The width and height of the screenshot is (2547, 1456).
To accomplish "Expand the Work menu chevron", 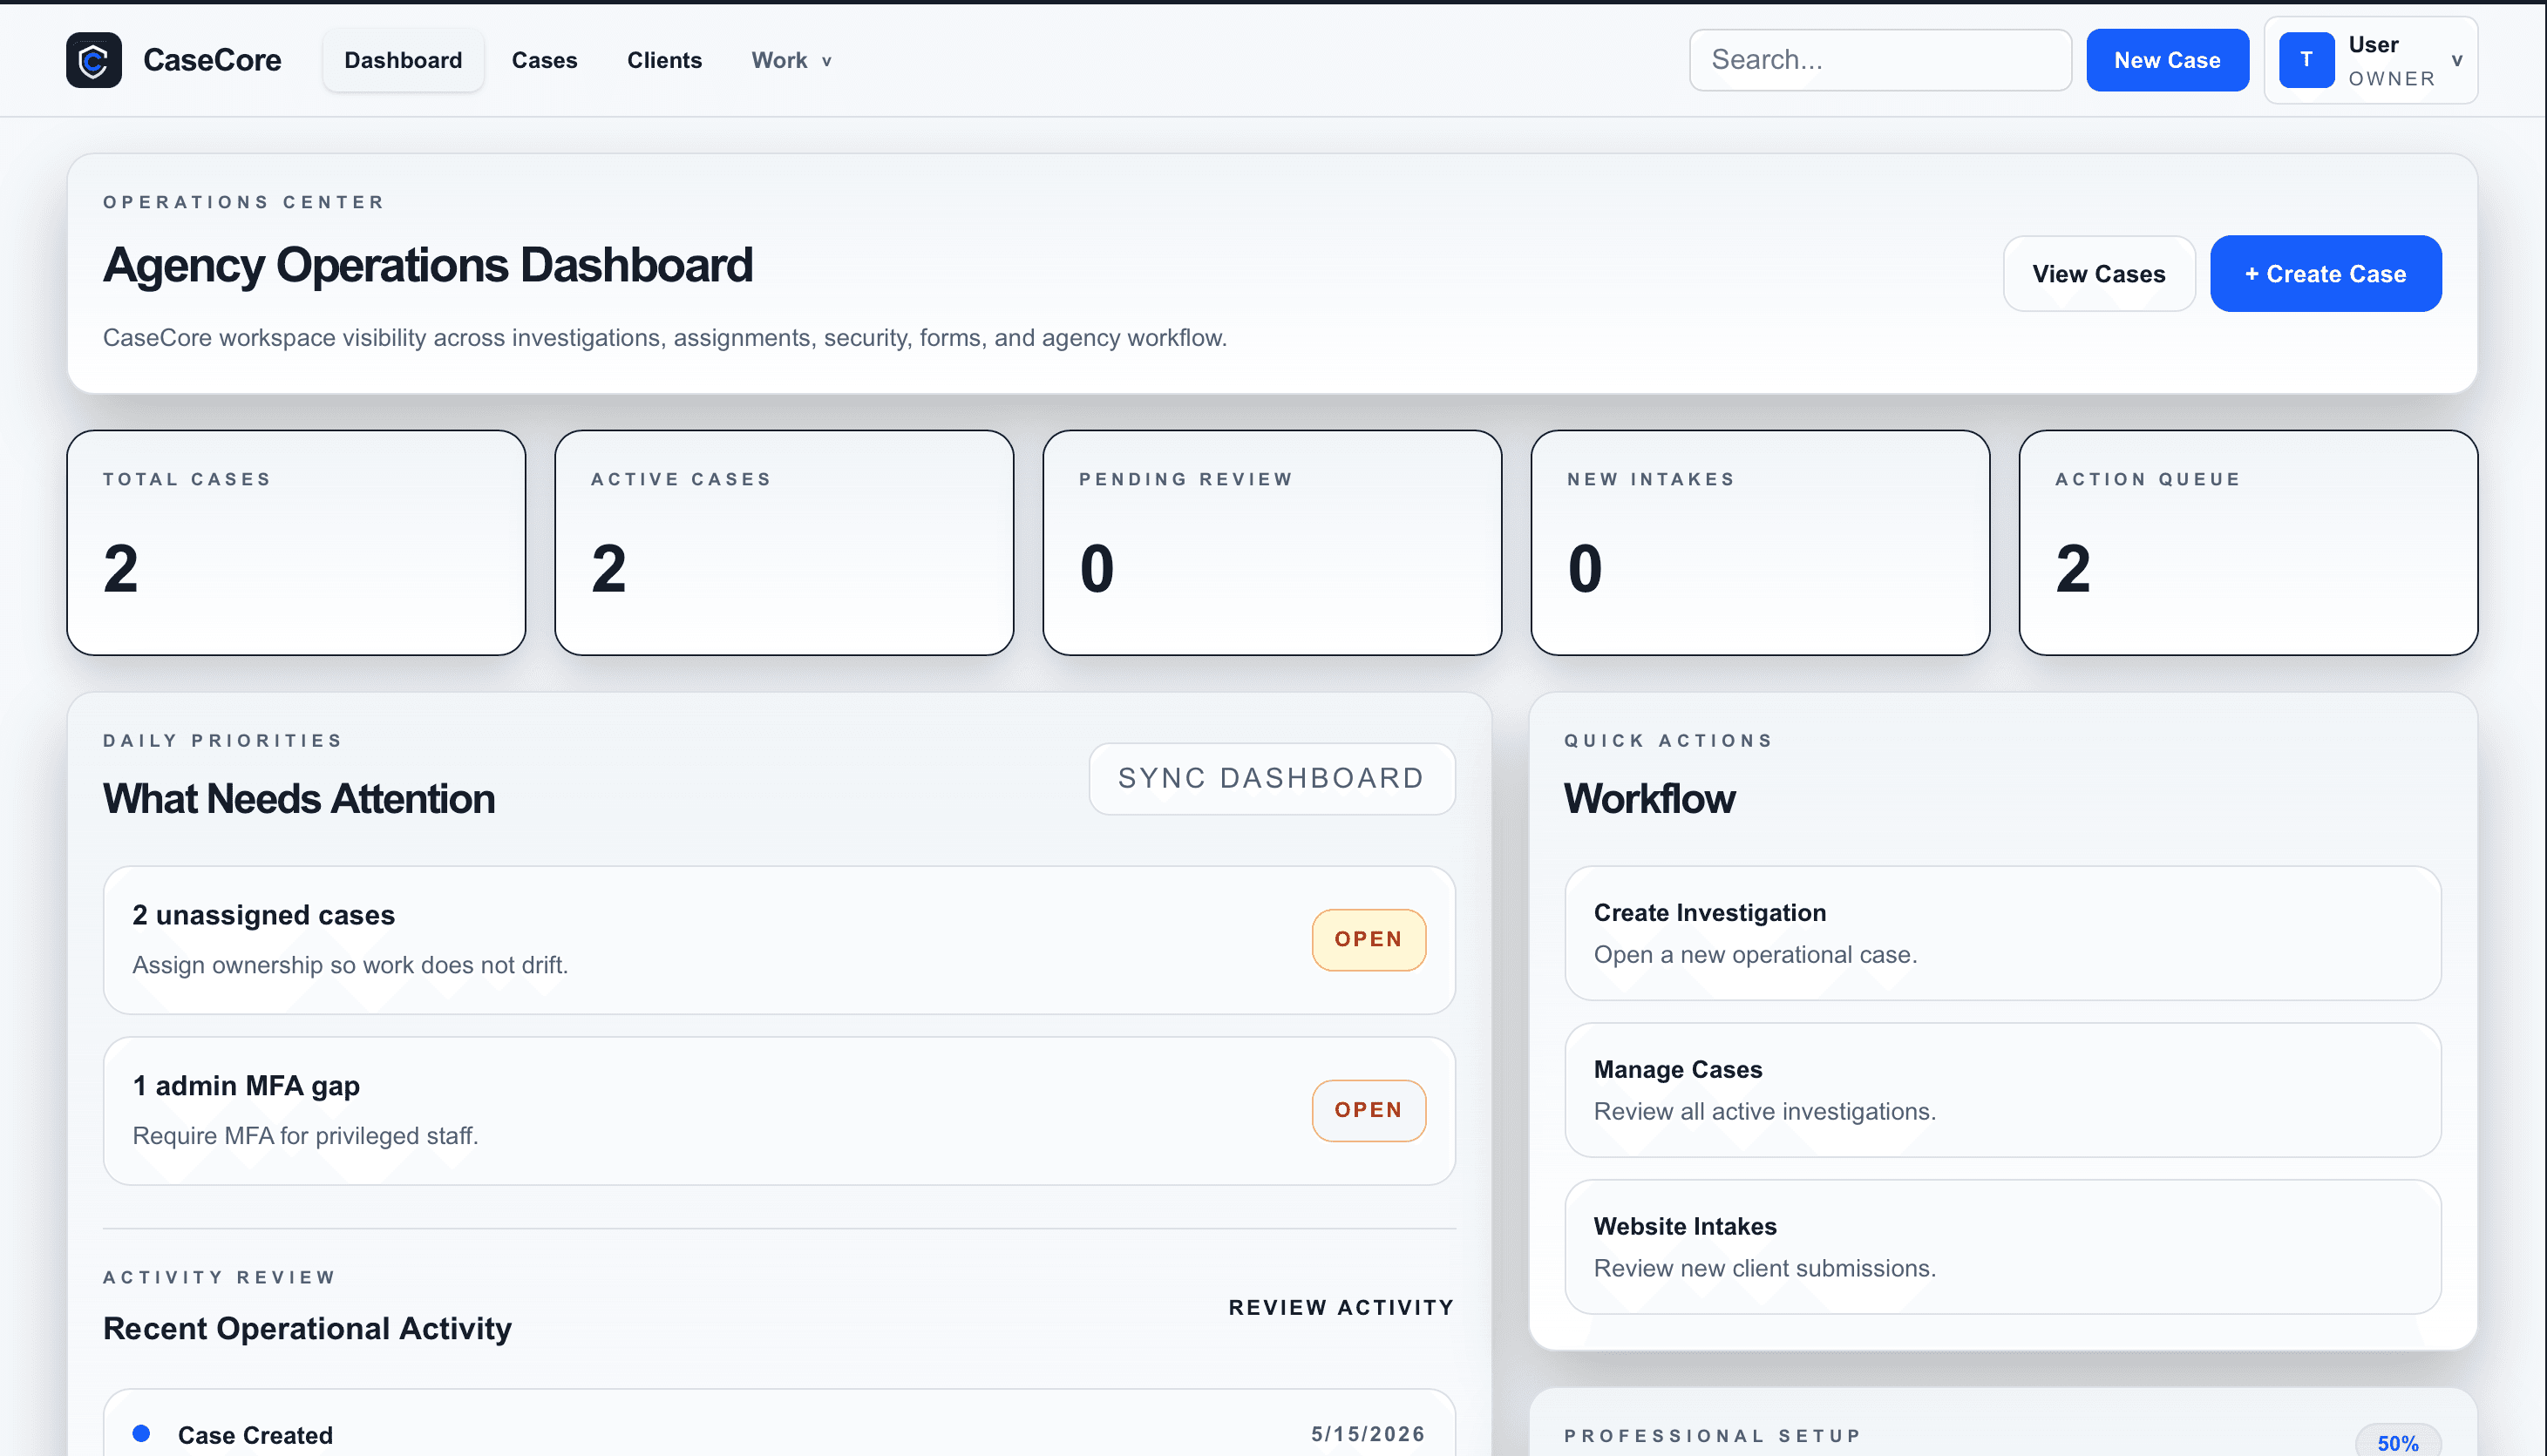I will [826, 61].
